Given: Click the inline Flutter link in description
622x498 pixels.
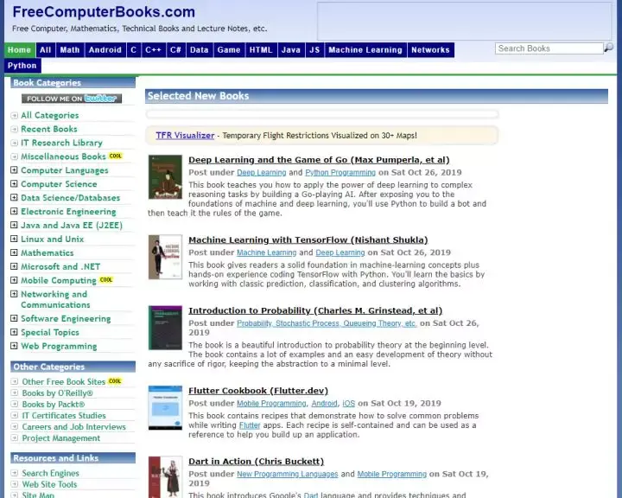Looking at the screenshot, I should 250,425.
